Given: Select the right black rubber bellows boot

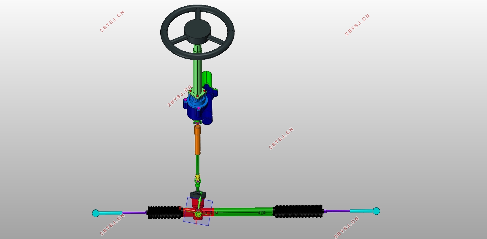Looking at the screenshot, I should [x=298, y=211].
